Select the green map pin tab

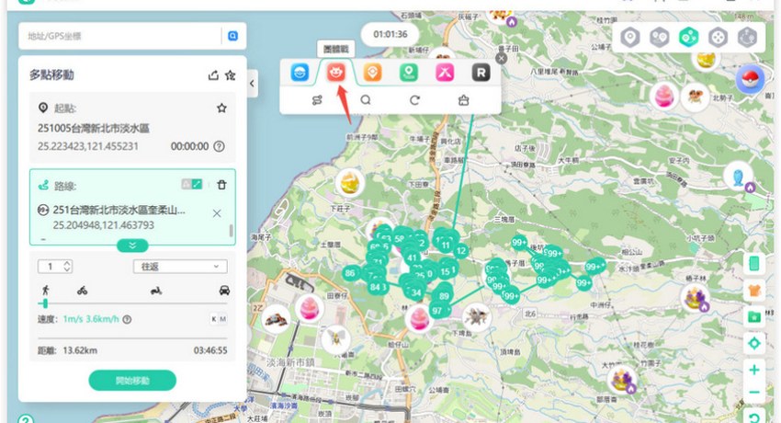pos(409,73)
